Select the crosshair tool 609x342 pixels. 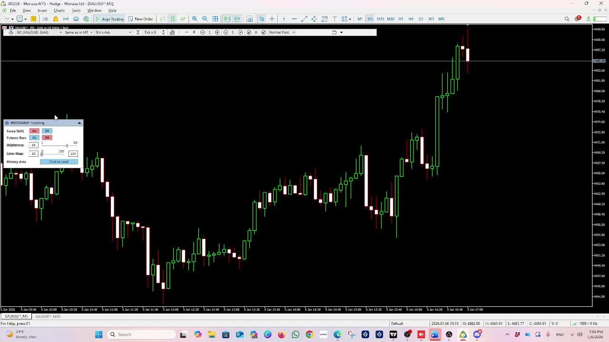pyautogui.click(x=272, y=19)
